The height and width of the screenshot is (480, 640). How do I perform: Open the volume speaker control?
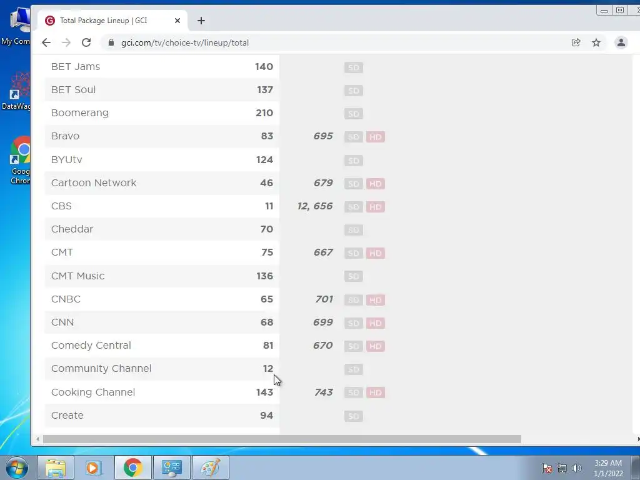(577, 468)
